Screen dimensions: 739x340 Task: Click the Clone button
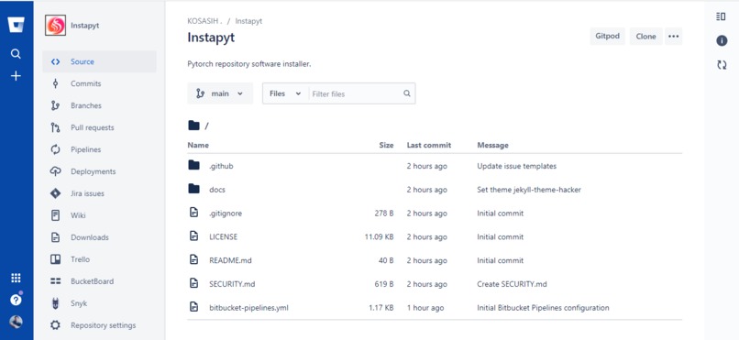pos(645,37)
